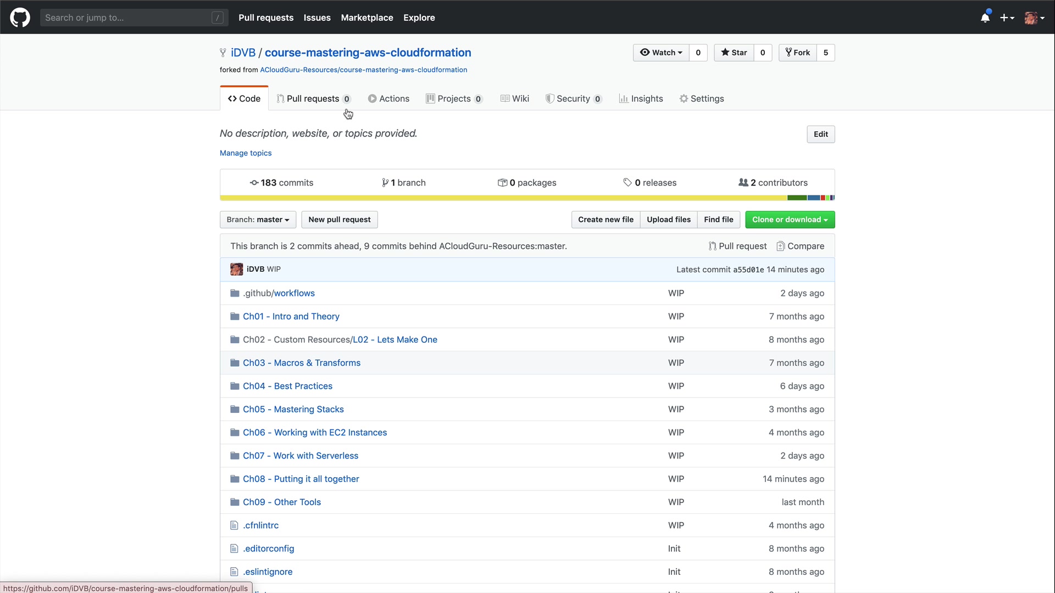Toggle the Watch subscription dropdown
The width and height of the screenshot is (1055, 593).
tap(661, 53)
